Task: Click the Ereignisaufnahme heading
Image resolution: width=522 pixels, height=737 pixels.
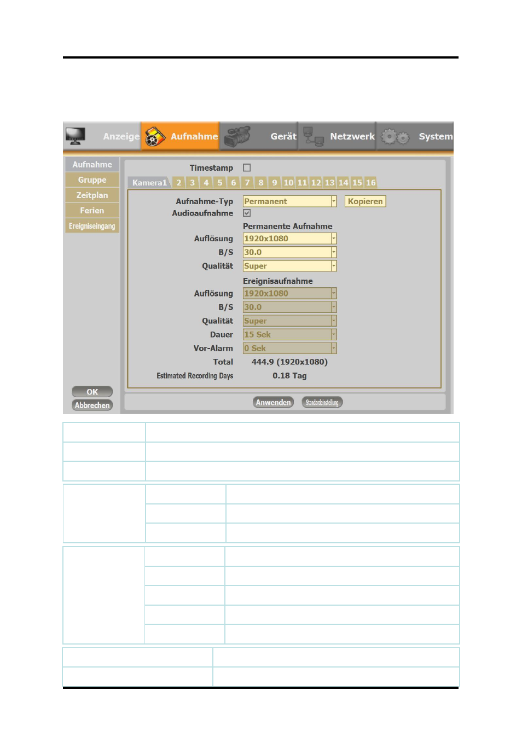Action: 278,281
